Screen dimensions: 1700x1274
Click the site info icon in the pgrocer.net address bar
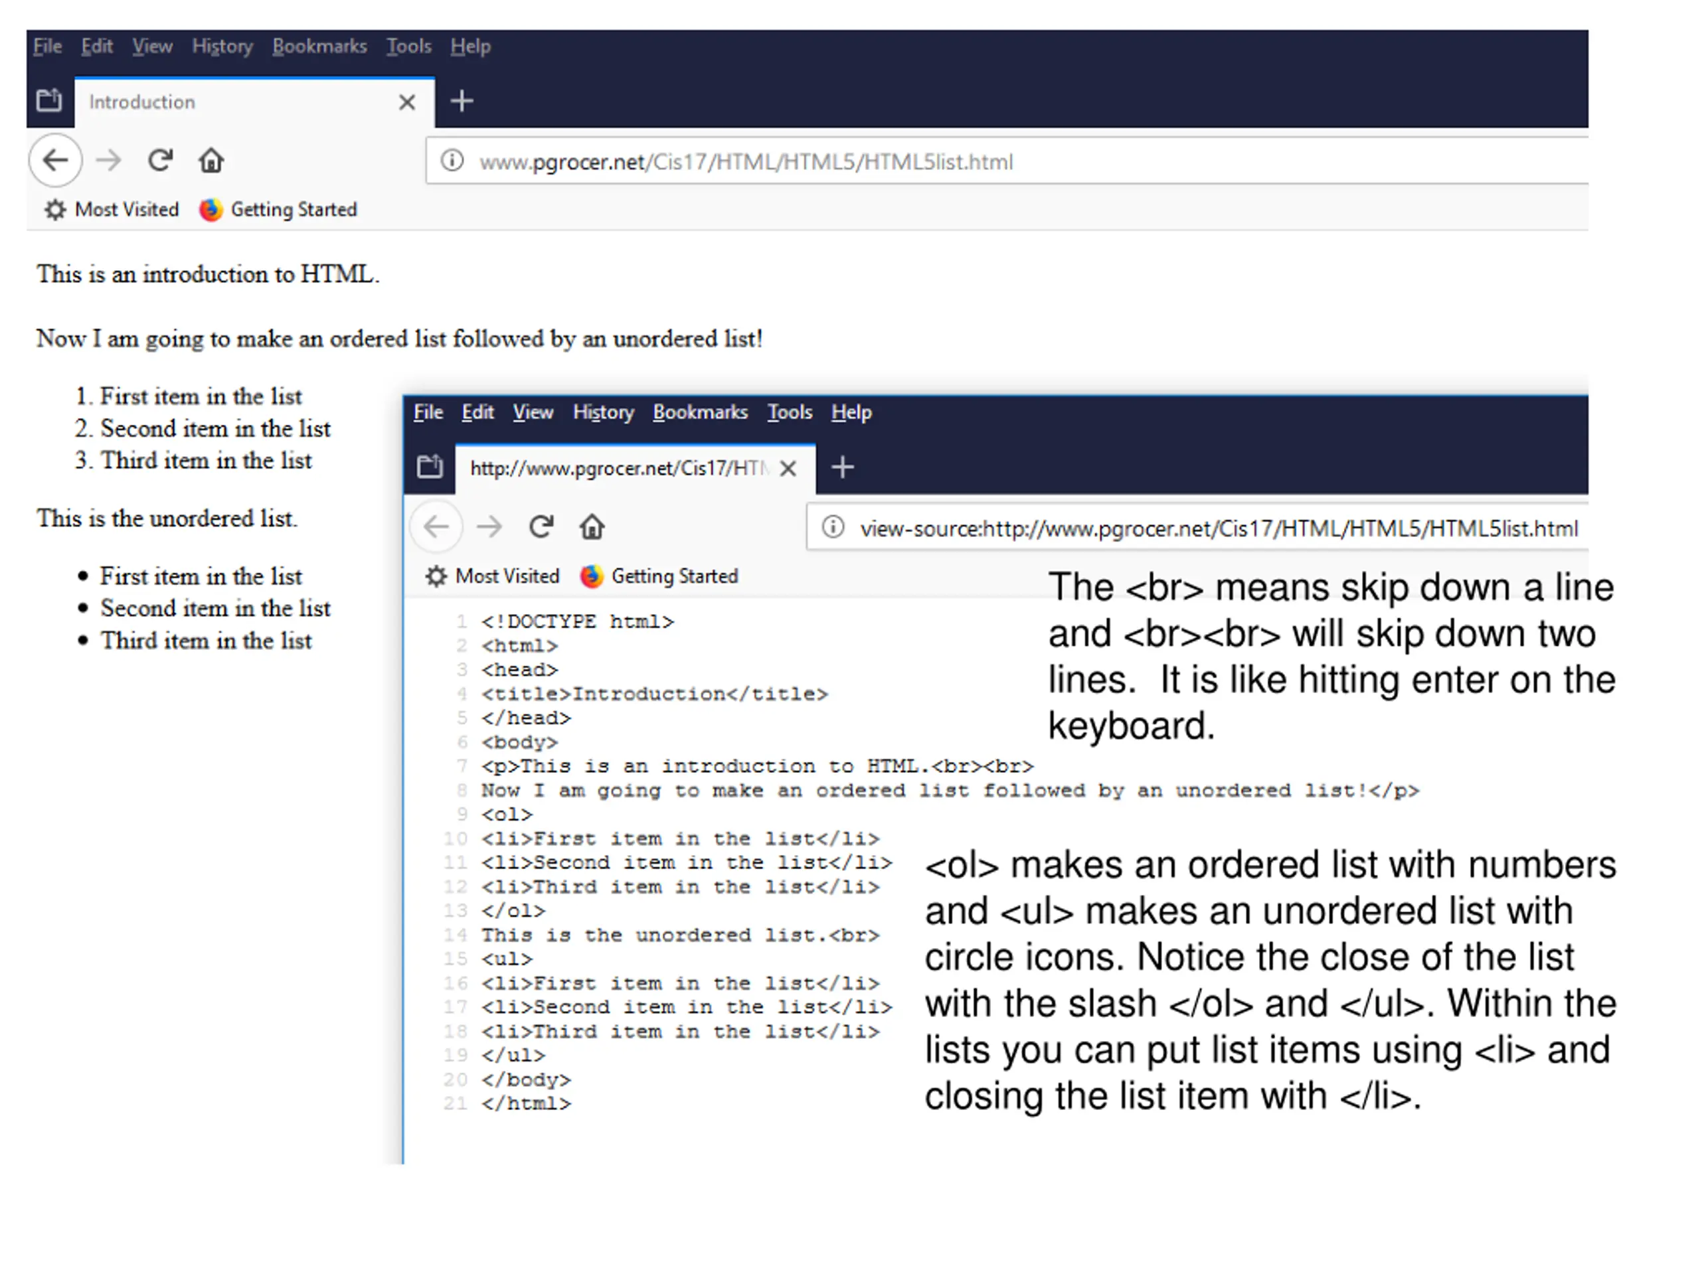click(x=452, y=161)
